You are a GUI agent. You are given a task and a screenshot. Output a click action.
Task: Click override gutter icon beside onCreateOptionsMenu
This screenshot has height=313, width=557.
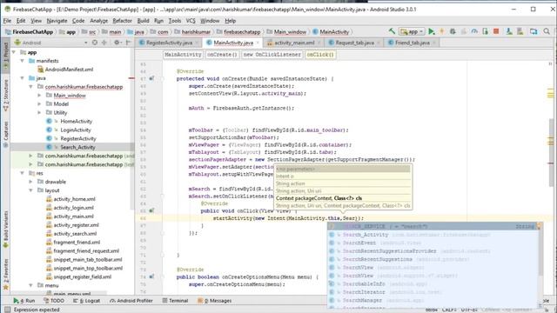[151, 276]
